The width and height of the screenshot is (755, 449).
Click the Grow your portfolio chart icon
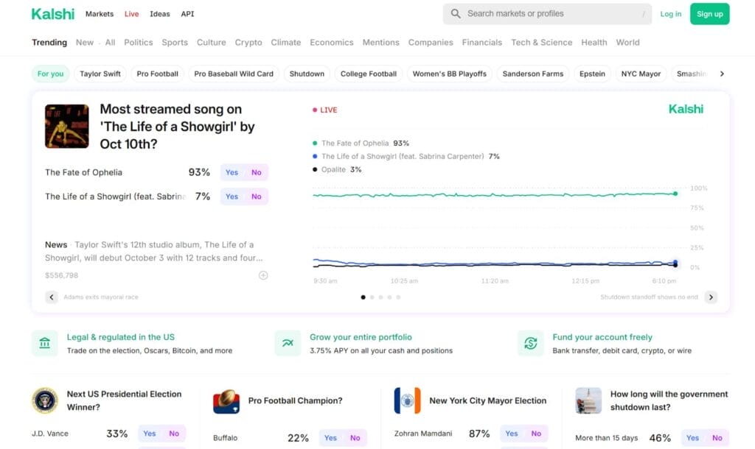(288, 343)
